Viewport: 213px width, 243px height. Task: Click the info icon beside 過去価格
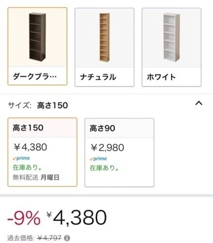click(x=67, y=238)
